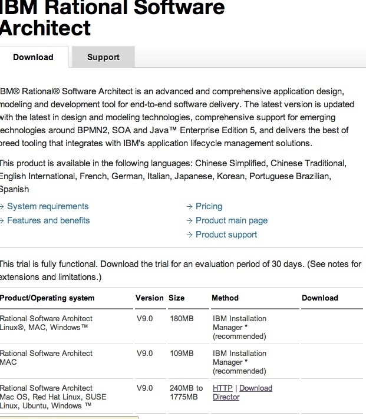Click the IBM Rational Software Architect heading
Screen dimensions: 366x419
click(x=112, y=18)
